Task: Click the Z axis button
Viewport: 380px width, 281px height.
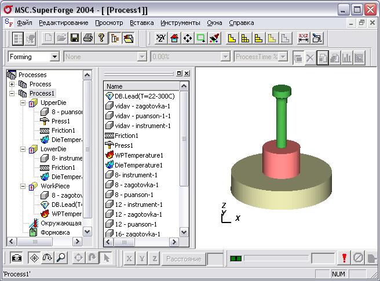Action: (155, 259)
